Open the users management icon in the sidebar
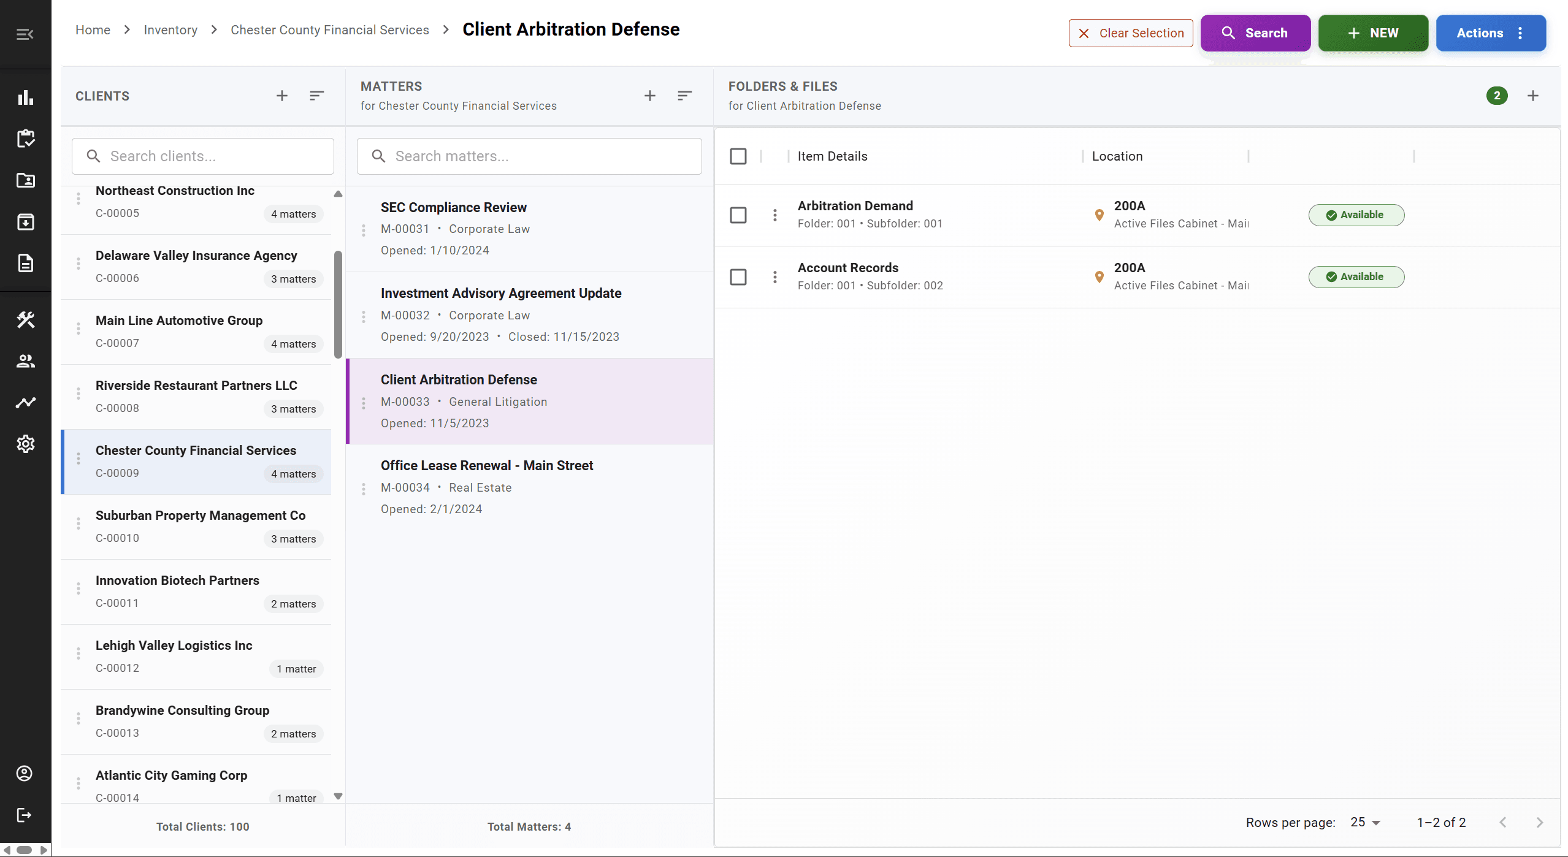The width and height of the screenshot is (1568, 857). 25,360
